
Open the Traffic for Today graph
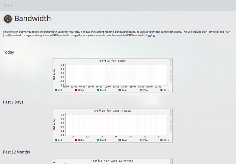(112, 75)
